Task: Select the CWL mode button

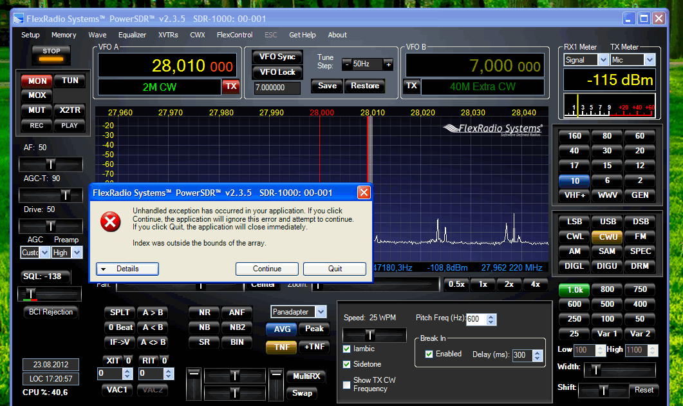Action: point(574,237)
